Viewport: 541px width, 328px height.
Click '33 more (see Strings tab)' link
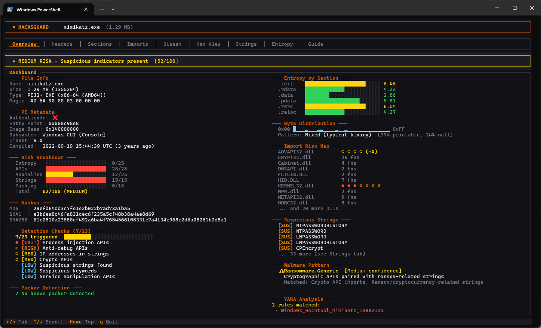tap(328, 254)
